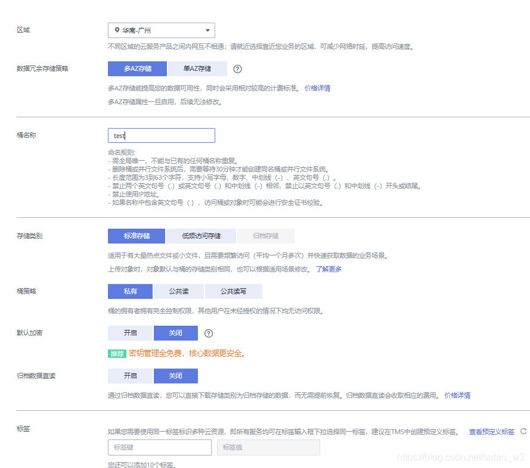Open 查看预定义标签 link
Viewport: 530px width, 468px height.
[491, 432]
